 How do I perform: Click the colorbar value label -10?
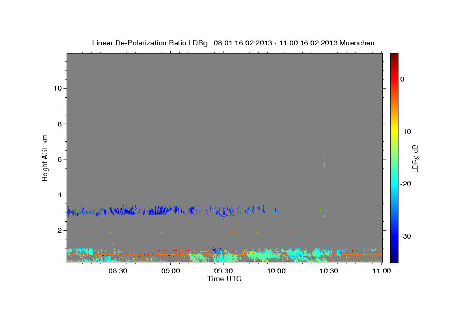[406, 132]
